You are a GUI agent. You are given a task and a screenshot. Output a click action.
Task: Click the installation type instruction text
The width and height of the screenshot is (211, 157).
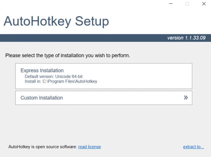68,56
